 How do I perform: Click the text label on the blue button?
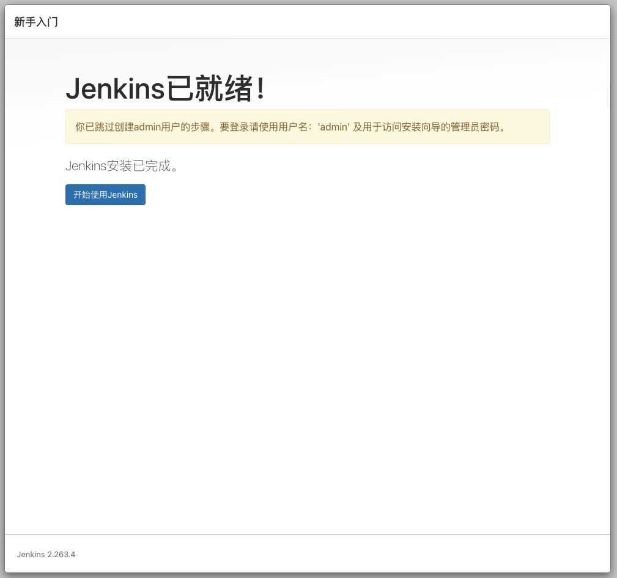coord(105,195)
